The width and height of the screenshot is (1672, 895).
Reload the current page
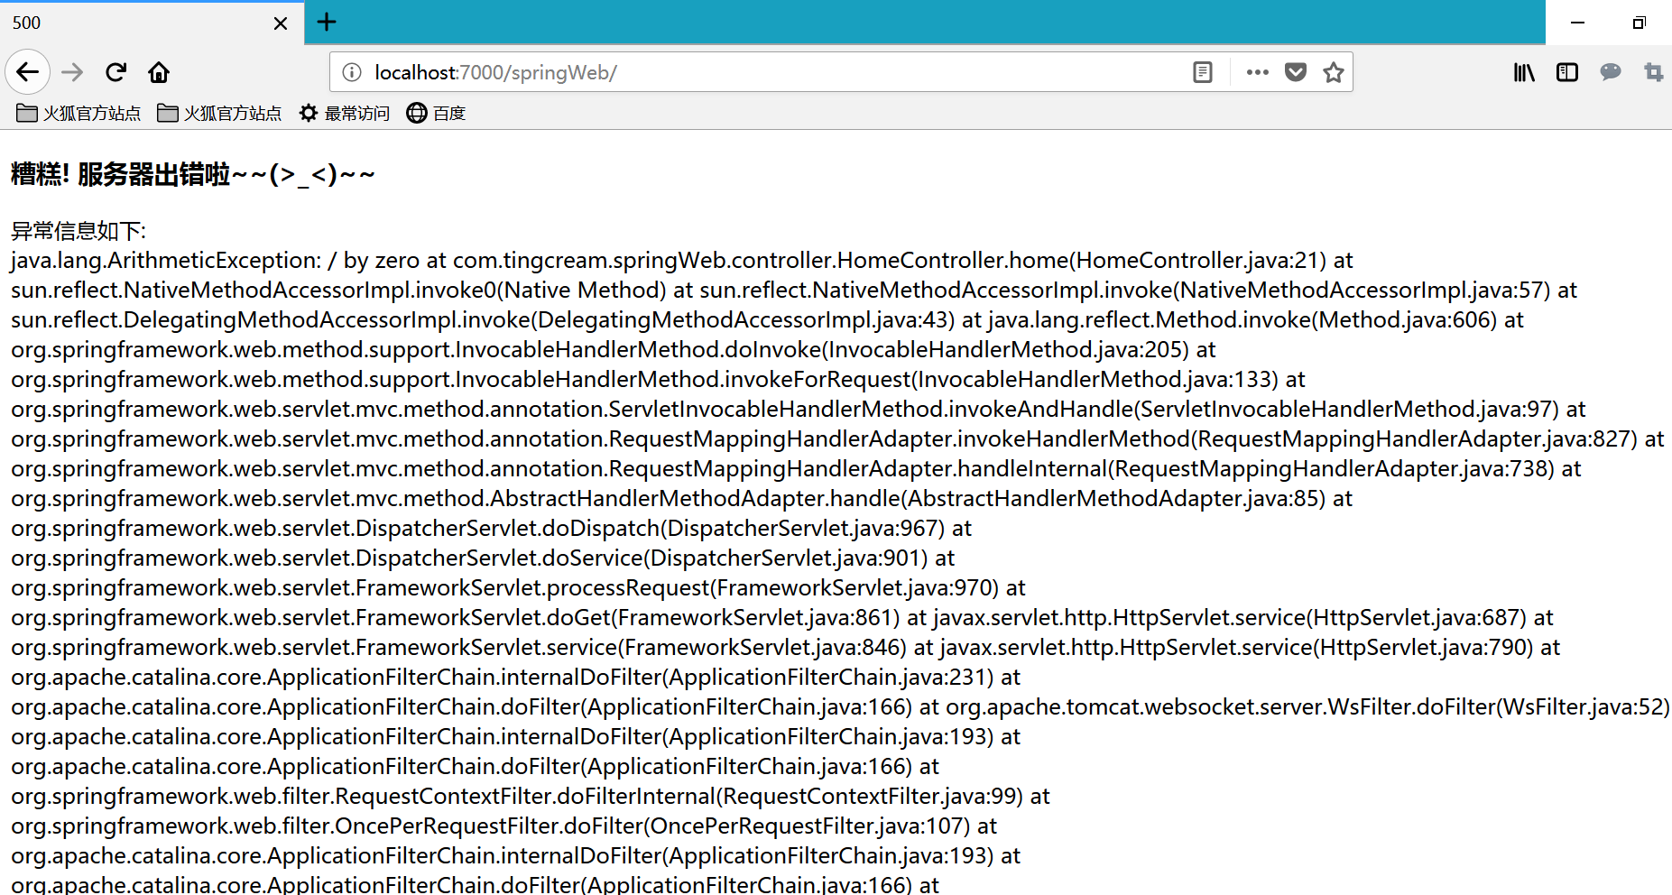tap(115, 72)
